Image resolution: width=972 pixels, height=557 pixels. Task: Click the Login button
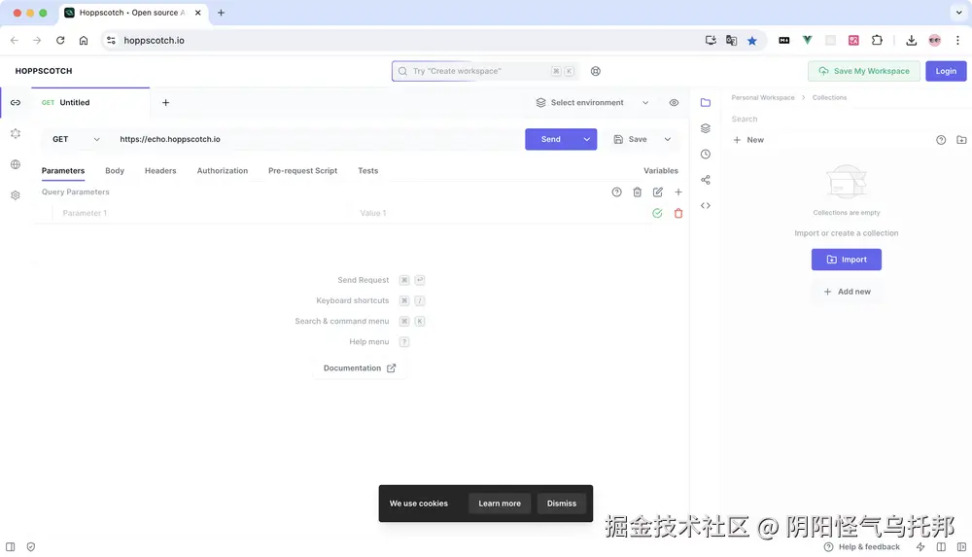946,71
